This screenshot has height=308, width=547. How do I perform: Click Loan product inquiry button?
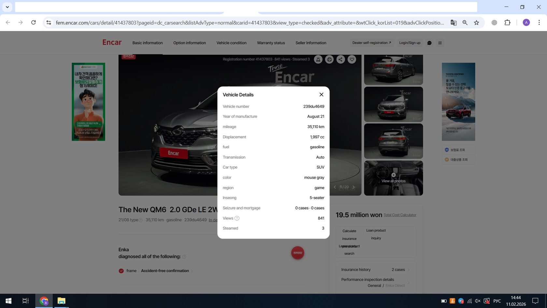click(x=376, y=234)
